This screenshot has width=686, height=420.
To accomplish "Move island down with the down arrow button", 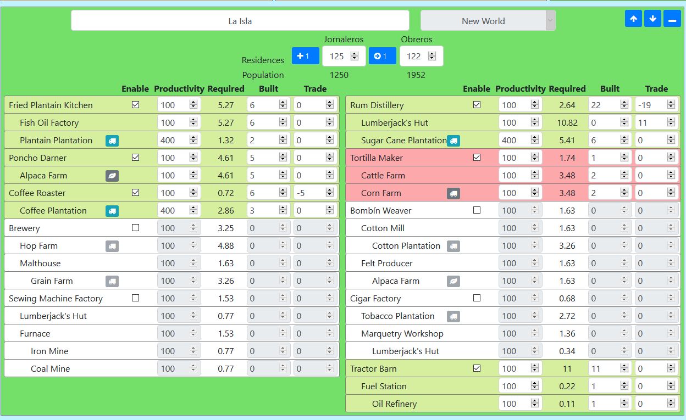I will 652,19.
